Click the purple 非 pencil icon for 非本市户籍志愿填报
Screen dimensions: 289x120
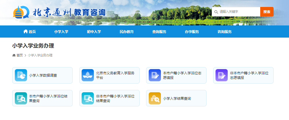[x=222, y=75]
